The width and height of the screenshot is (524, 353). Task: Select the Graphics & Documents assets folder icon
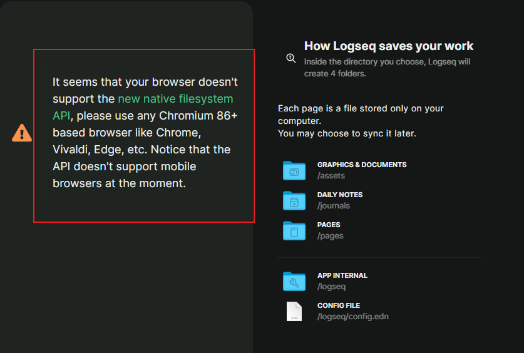(x=294, y=171)
